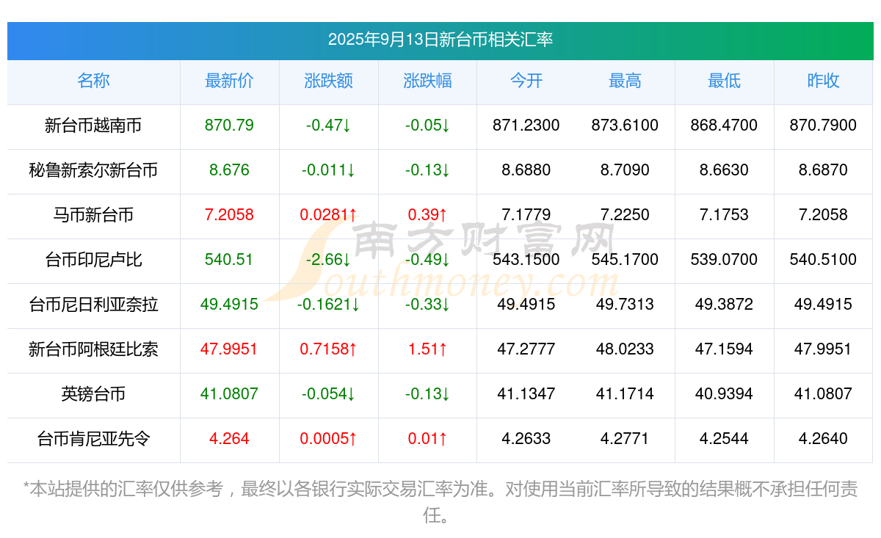The width and height of the screenshot is (881, 538).
Task: Click low value 4.2544
Action: point(724,439)
